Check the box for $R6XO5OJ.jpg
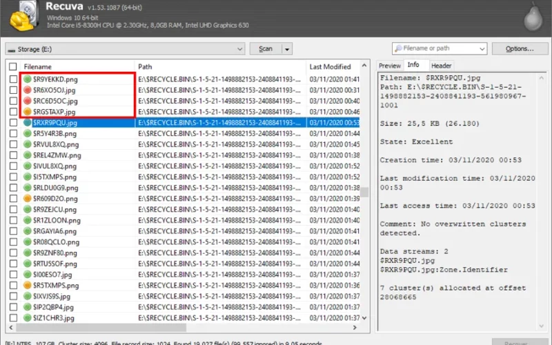Viewport: 552px width, 345px height. click(x=13, y=90)
